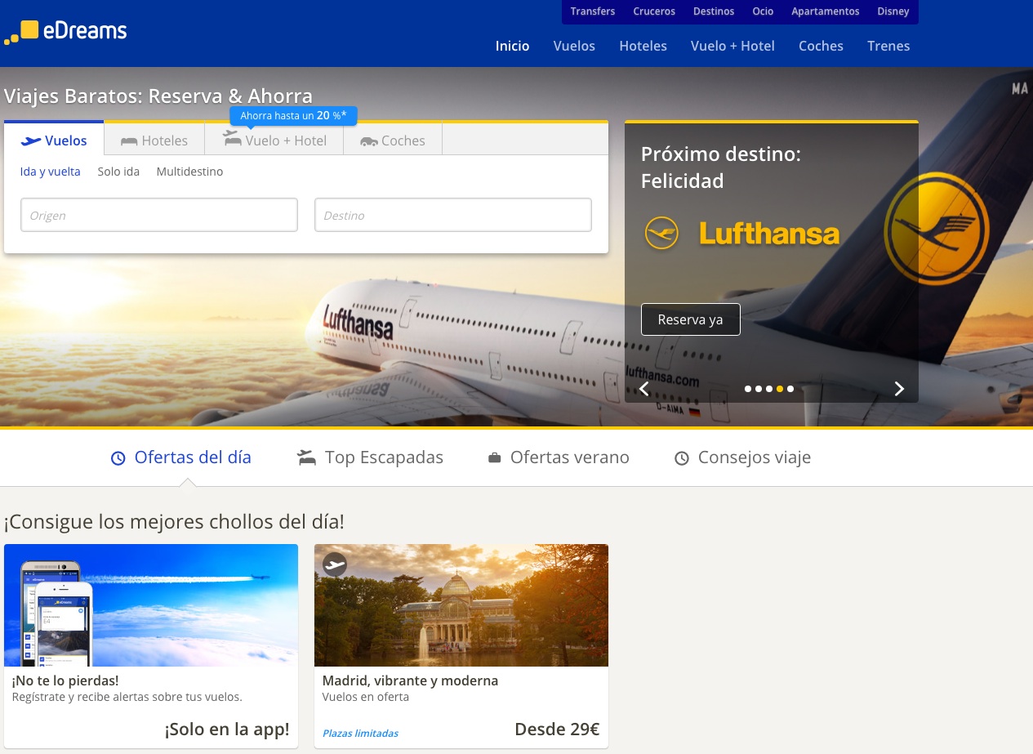Open the Top Escapadas section
1033x754 pixels.
pyautogui.click(x=370, y=457)
